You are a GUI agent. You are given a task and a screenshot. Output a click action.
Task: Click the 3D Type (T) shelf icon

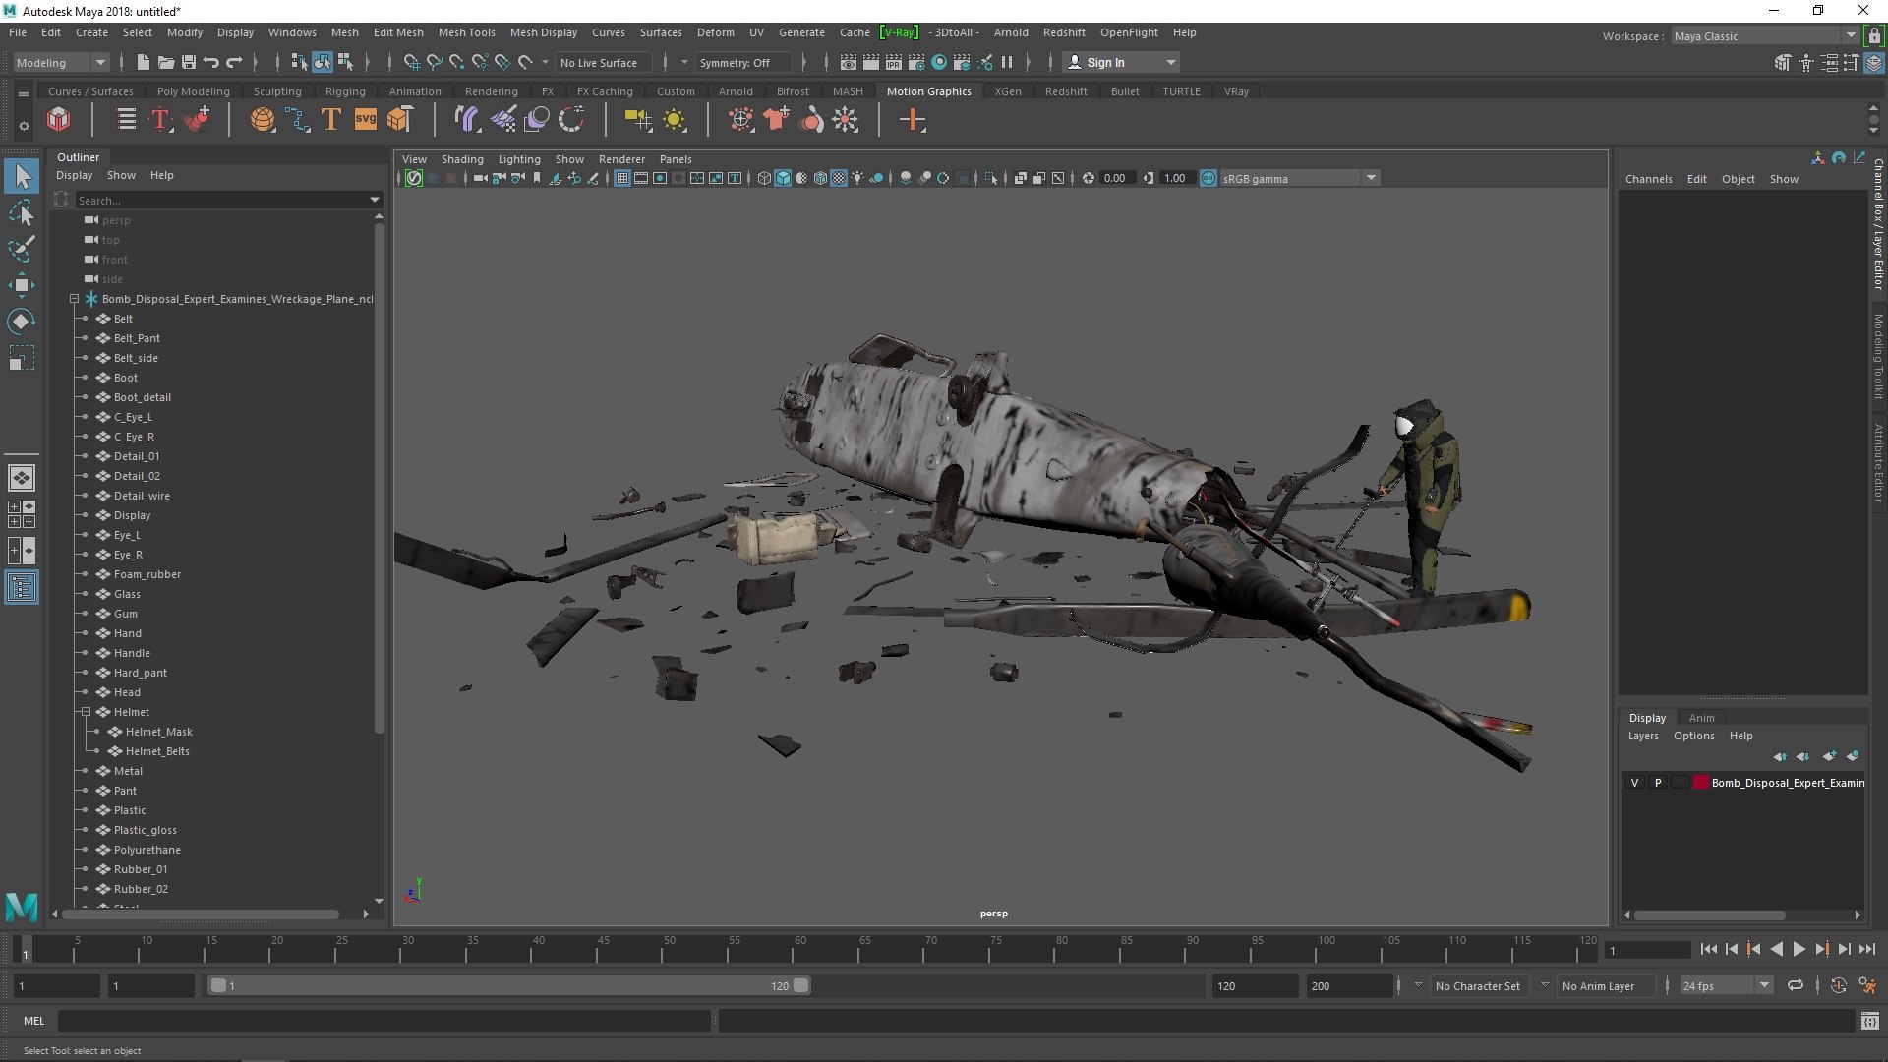[331, 120]
